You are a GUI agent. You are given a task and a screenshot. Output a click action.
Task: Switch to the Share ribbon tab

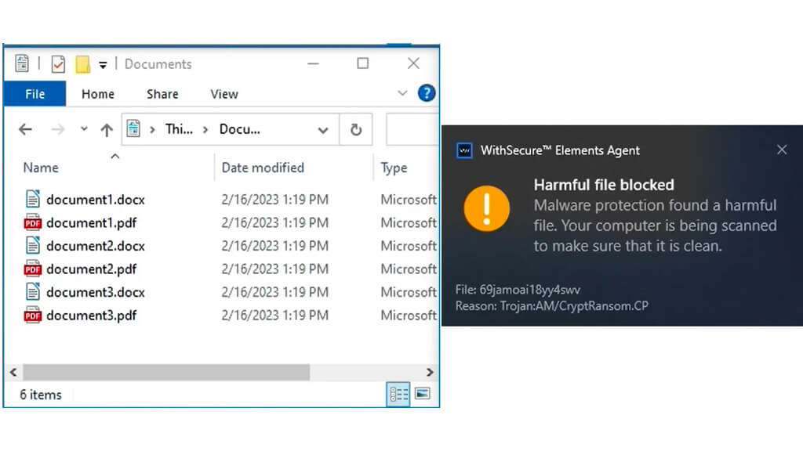point(162,94)
